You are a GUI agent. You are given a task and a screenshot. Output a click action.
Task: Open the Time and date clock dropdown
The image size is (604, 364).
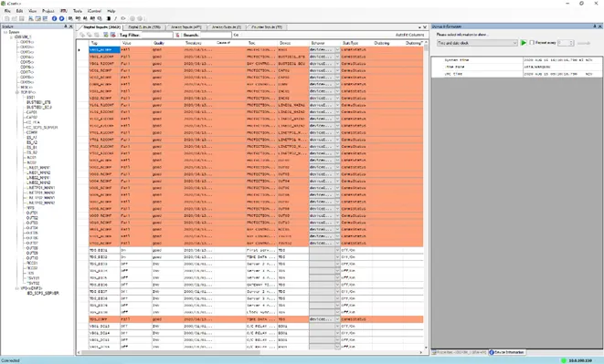pyautogui.click(x=514, y=43)
